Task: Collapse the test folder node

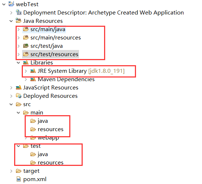Action: click(18, 146)
